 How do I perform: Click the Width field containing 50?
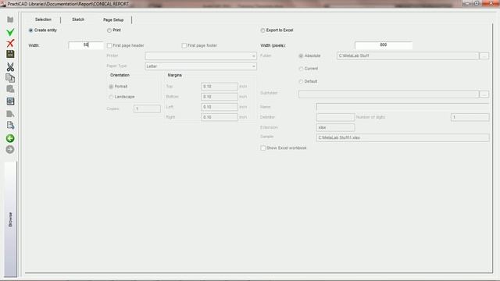pyautogui.click(x=86, y=45)
